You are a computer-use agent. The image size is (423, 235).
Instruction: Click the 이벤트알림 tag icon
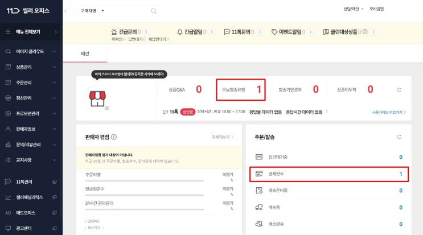point(274,32)
